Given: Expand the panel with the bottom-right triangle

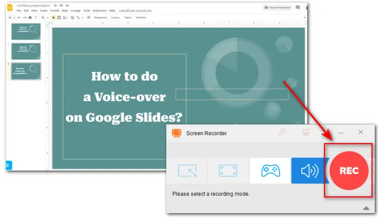Looking at the screenshot, I should (x=366, y=208).
